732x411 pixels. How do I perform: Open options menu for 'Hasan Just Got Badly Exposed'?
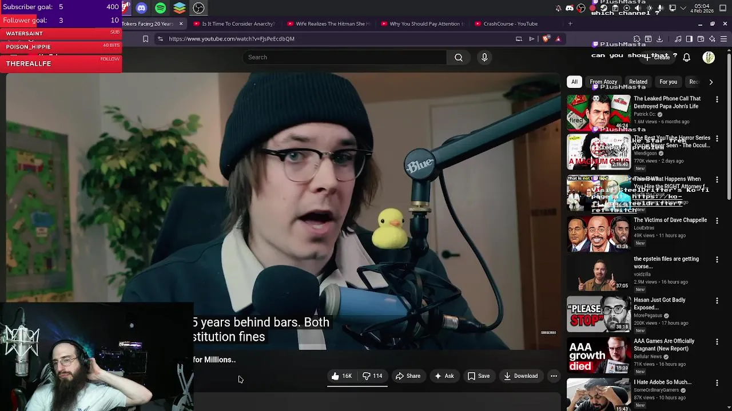[717, 301]
